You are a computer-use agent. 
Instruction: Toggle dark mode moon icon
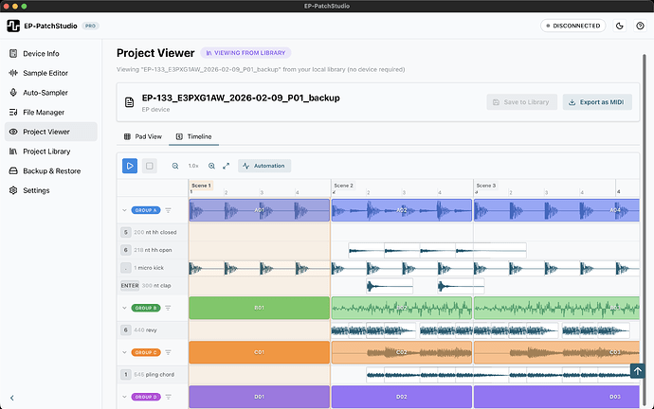(x=620, y=26)
